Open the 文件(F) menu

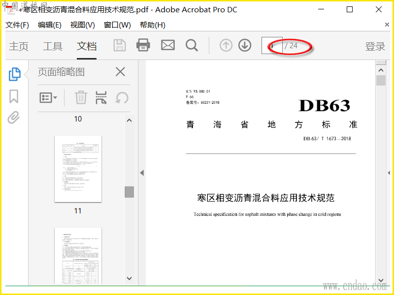tap(17, 25)
